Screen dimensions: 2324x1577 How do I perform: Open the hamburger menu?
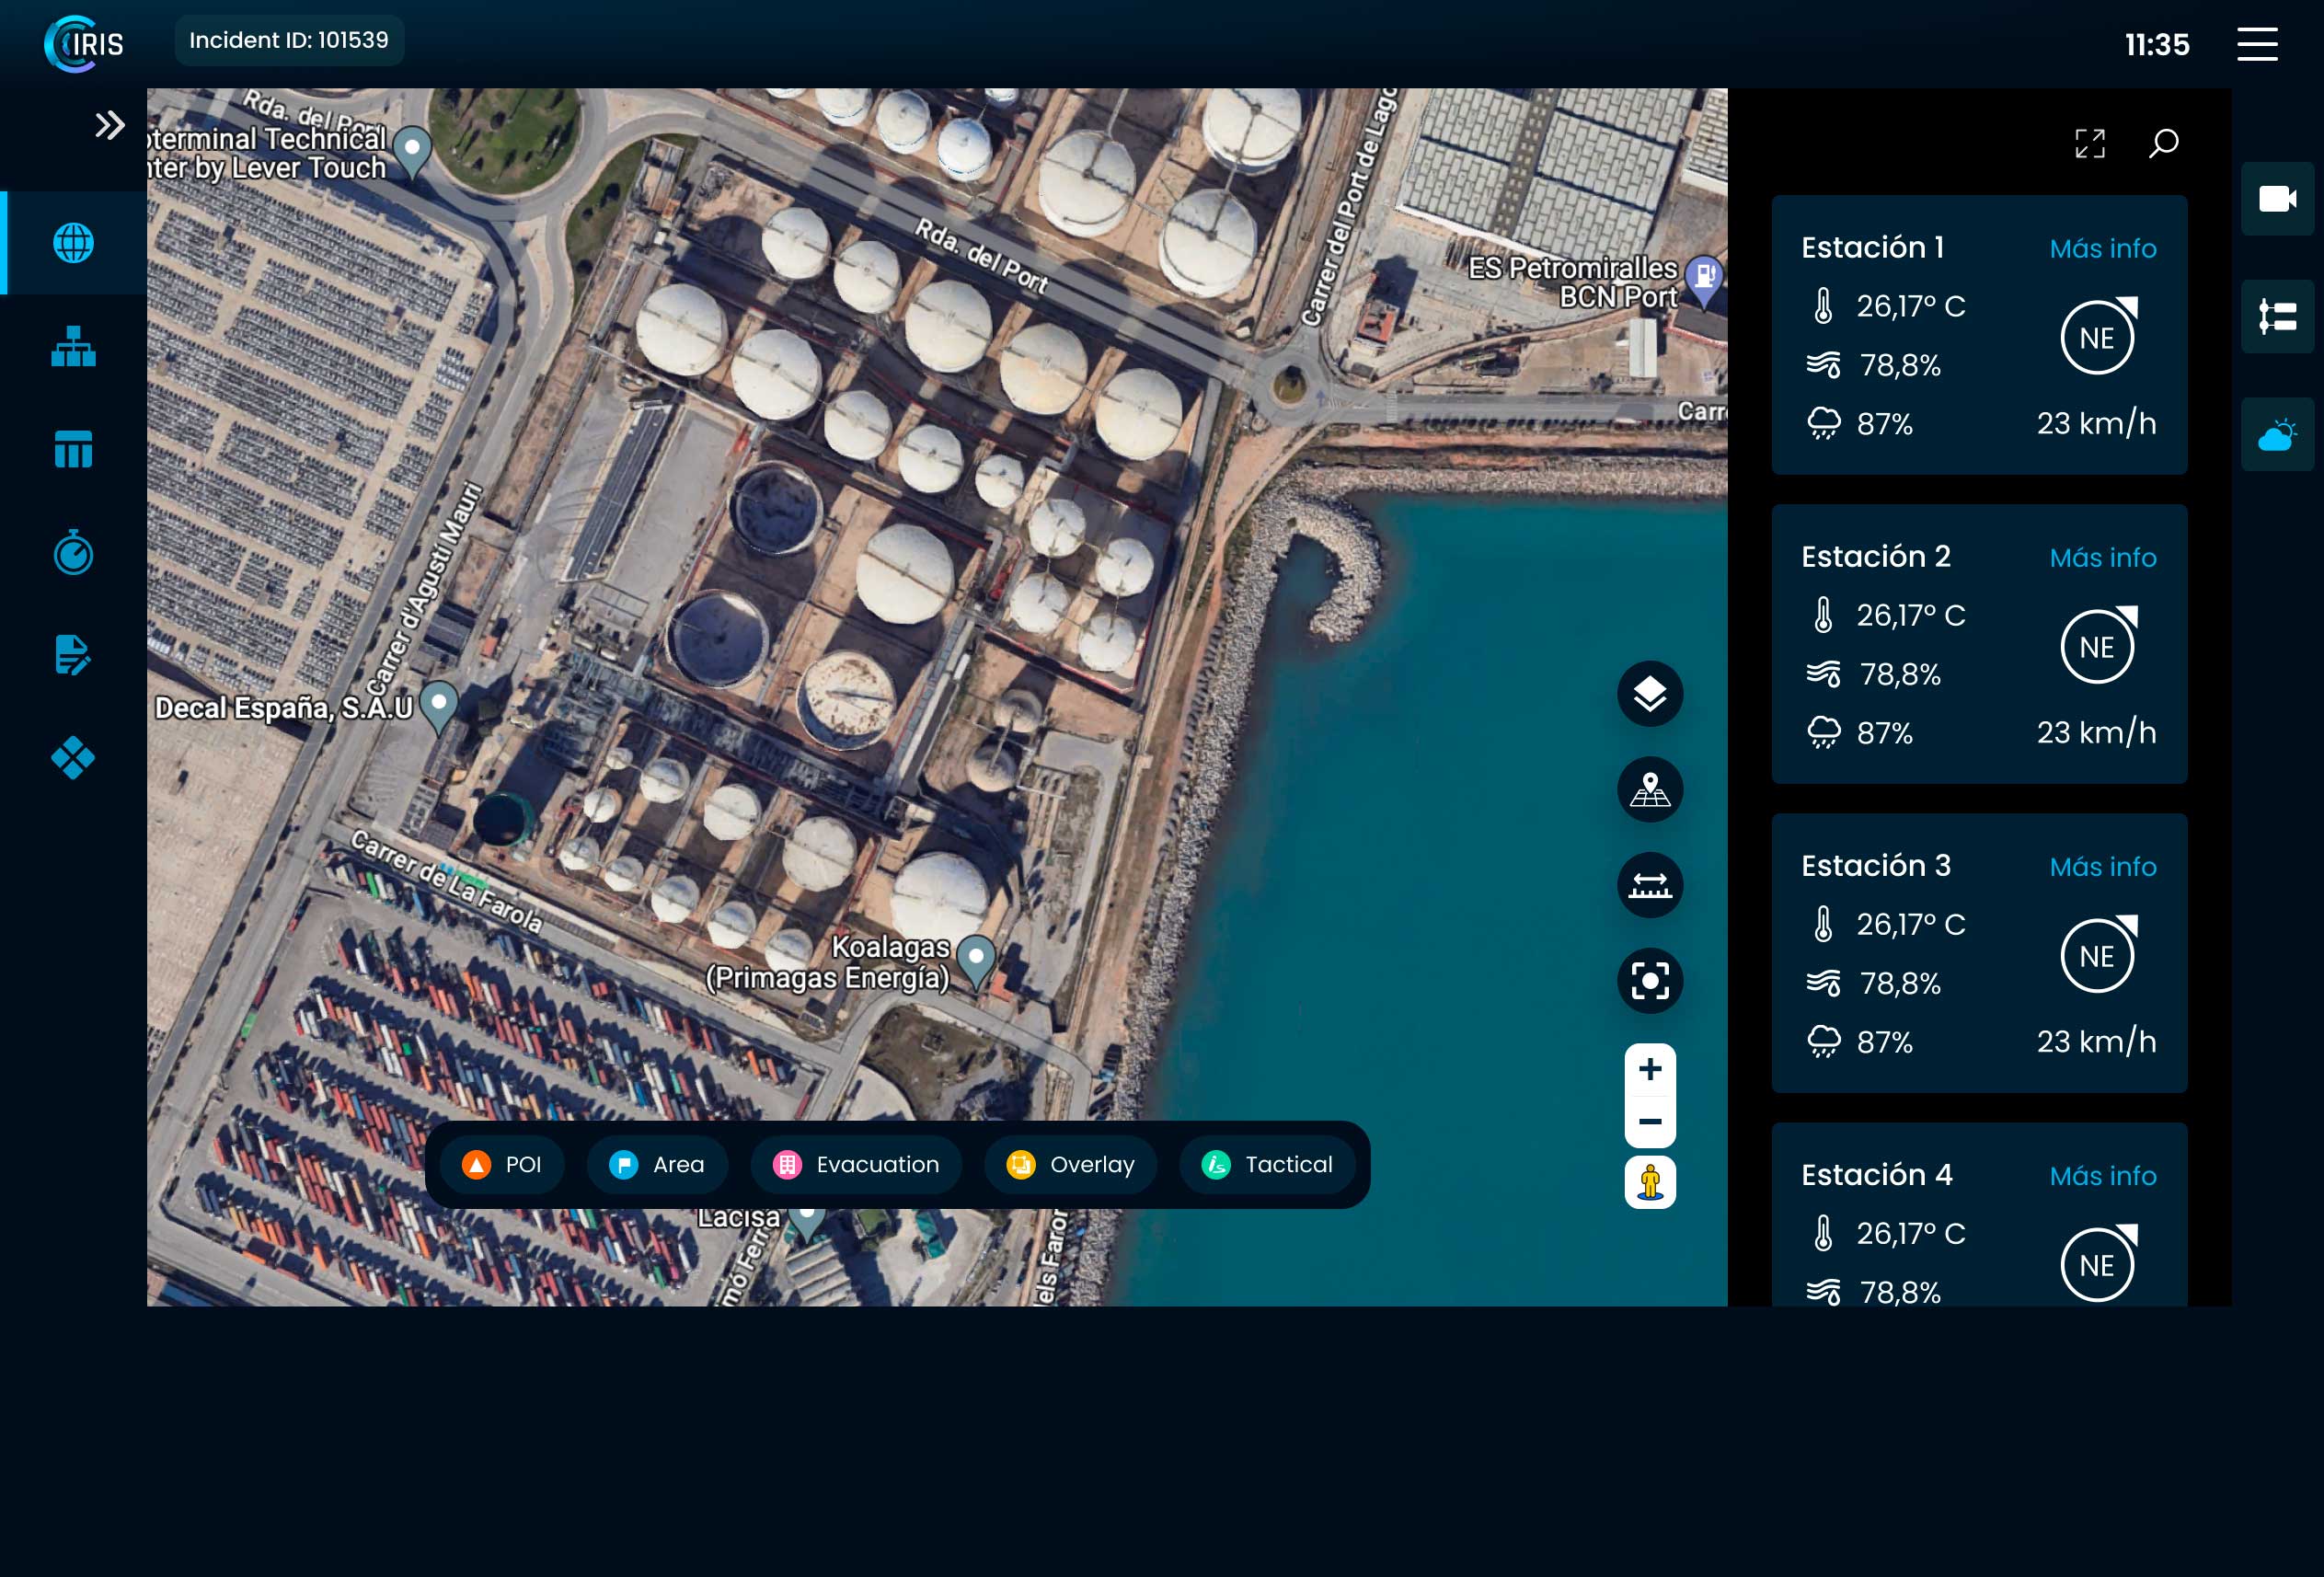click(x=2256, y=44)
